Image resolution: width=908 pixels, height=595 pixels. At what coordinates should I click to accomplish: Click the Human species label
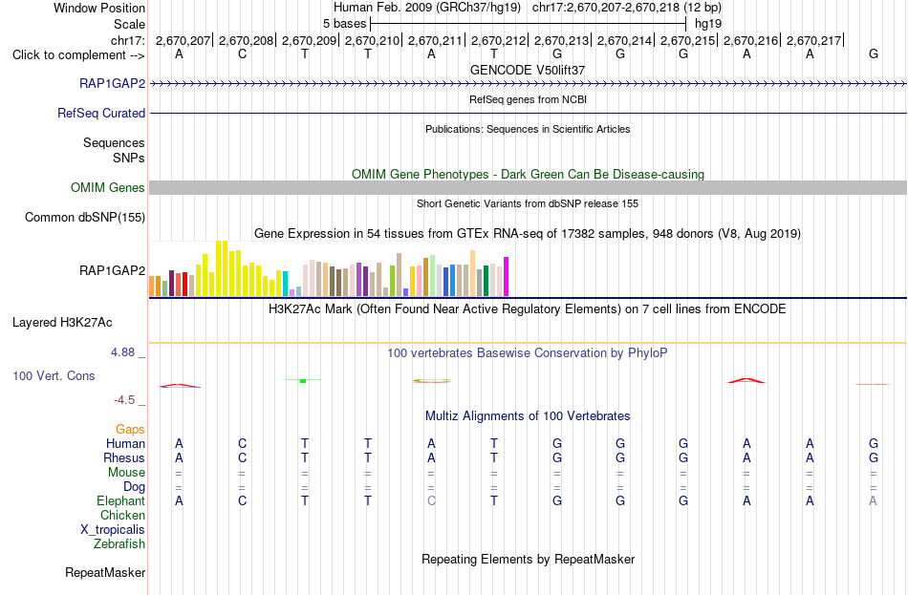point(125,444)
